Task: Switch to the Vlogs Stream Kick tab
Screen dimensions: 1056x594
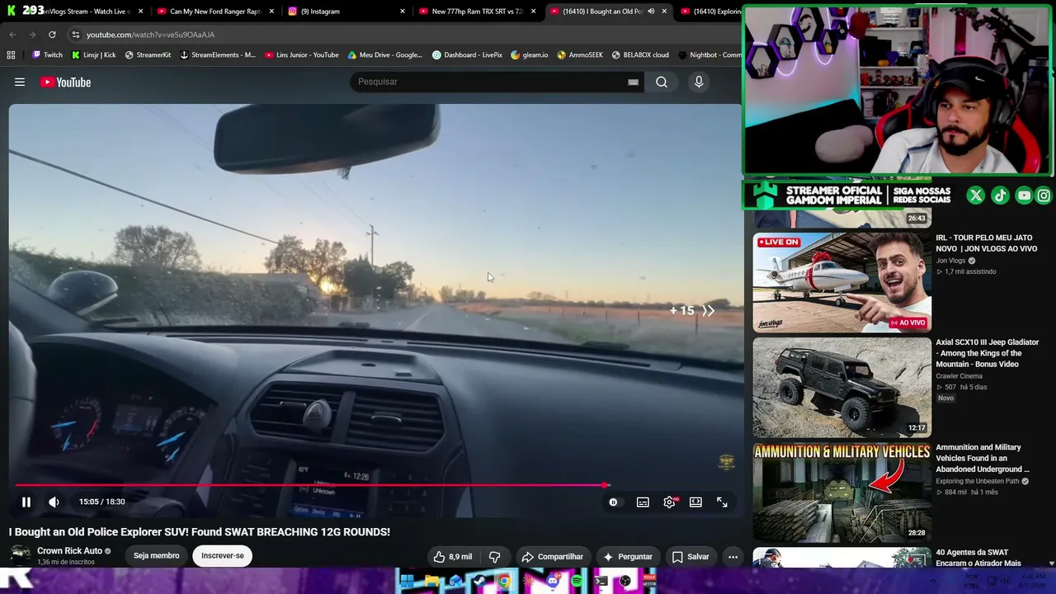Action: (x=78, y=12)
